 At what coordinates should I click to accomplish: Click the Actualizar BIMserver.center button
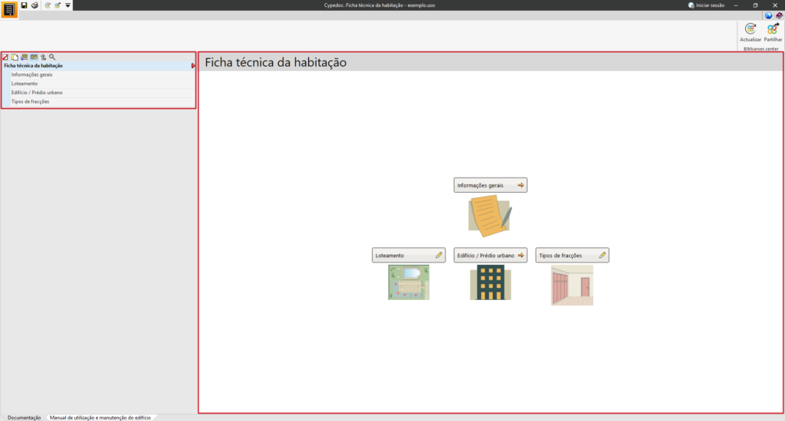coord(750,32)
